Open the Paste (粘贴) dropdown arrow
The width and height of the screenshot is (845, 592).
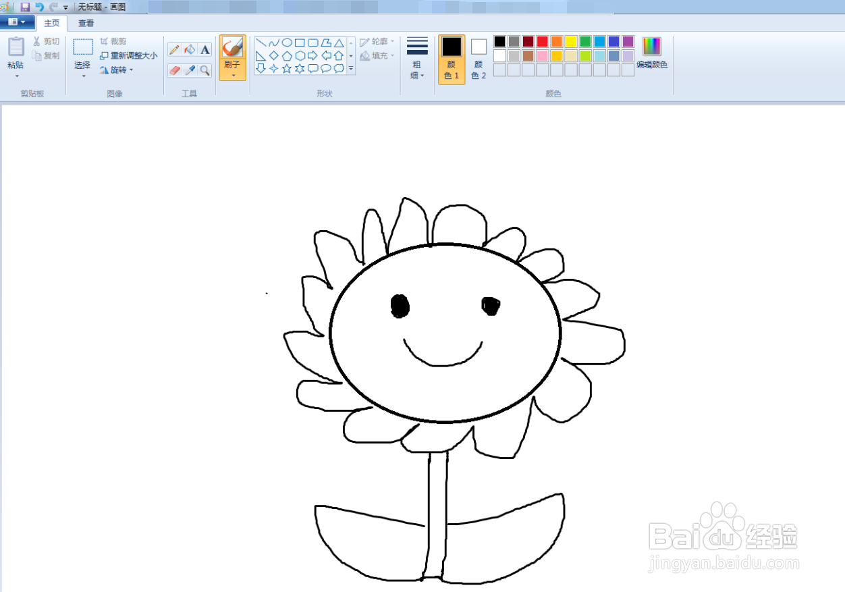(x=16, y=76)
